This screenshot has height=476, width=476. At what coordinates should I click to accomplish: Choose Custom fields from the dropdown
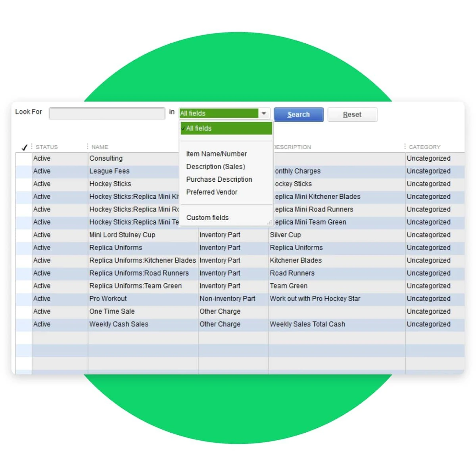(x=207, y=217)
